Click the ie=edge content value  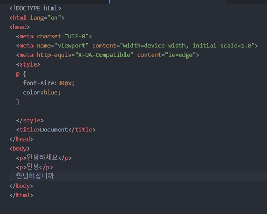180,55
